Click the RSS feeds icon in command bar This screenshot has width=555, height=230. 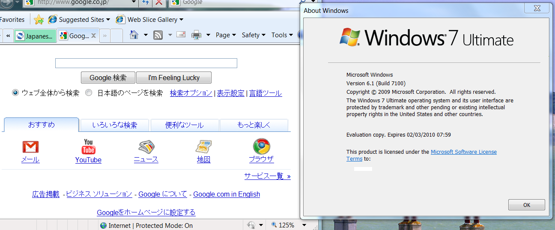pyautogui.click(x=158, y=35)
